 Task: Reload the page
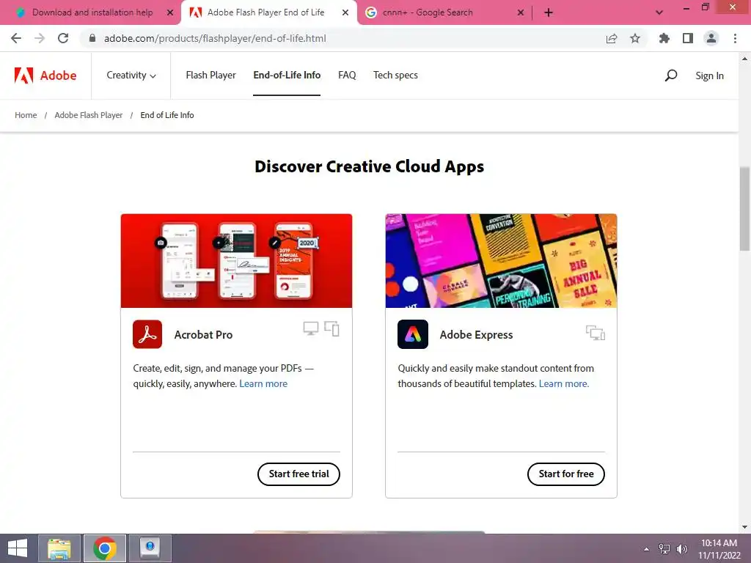(x=63, y=38)
